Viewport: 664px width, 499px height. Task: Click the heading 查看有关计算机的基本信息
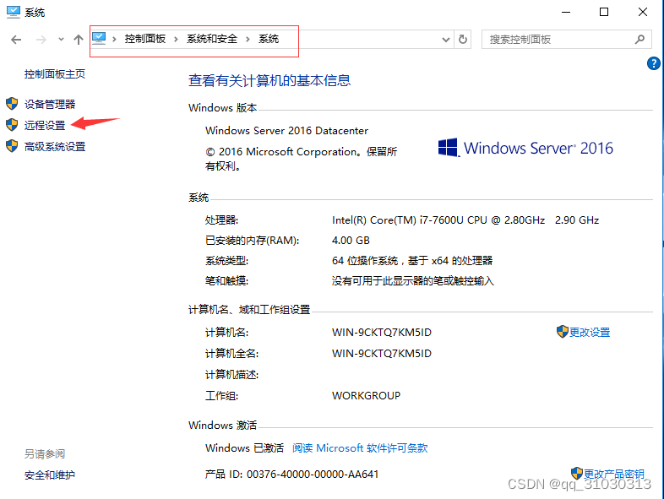269,80
